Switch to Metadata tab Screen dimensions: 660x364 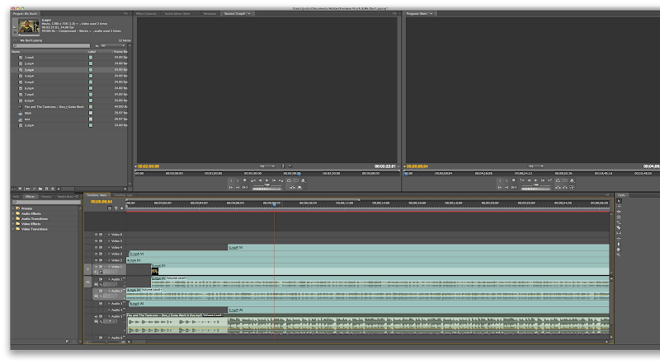point(210,14)
